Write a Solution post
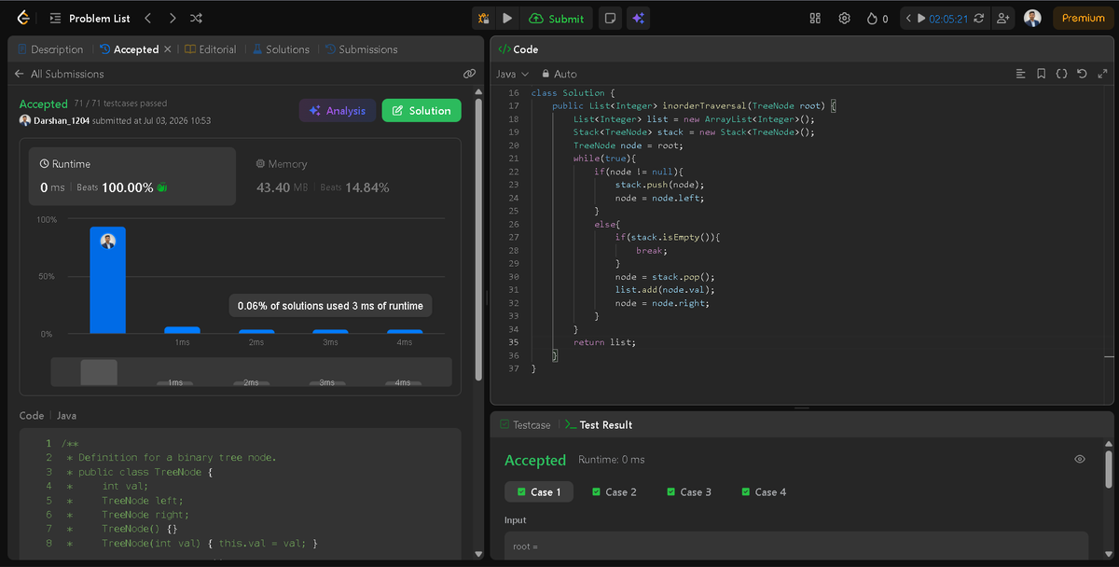 tap(421, 110)
